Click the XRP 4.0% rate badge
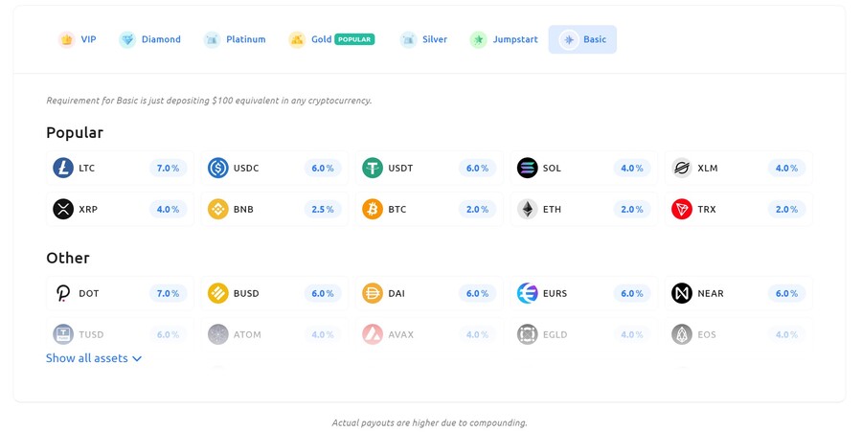 [x=168, y=210]
